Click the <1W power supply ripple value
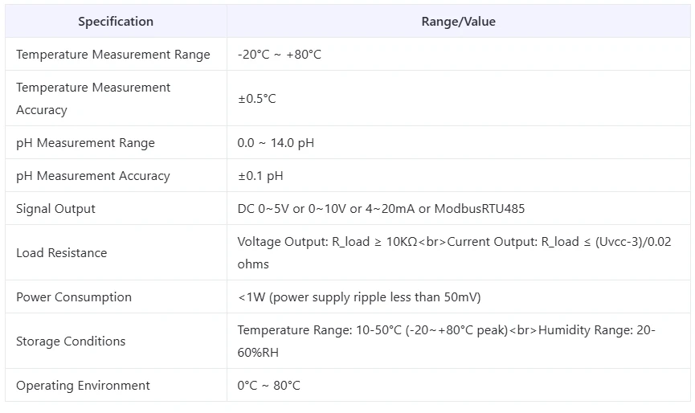This screenshot has height=413, width=695. pos(359,297)
